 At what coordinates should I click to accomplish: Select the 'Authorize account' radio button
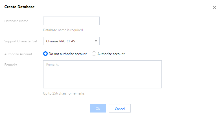(94, 54)
